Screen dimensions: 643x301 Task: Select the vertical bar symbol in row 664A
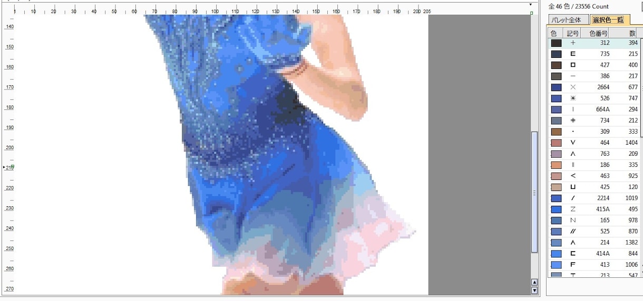coord(573,109)
